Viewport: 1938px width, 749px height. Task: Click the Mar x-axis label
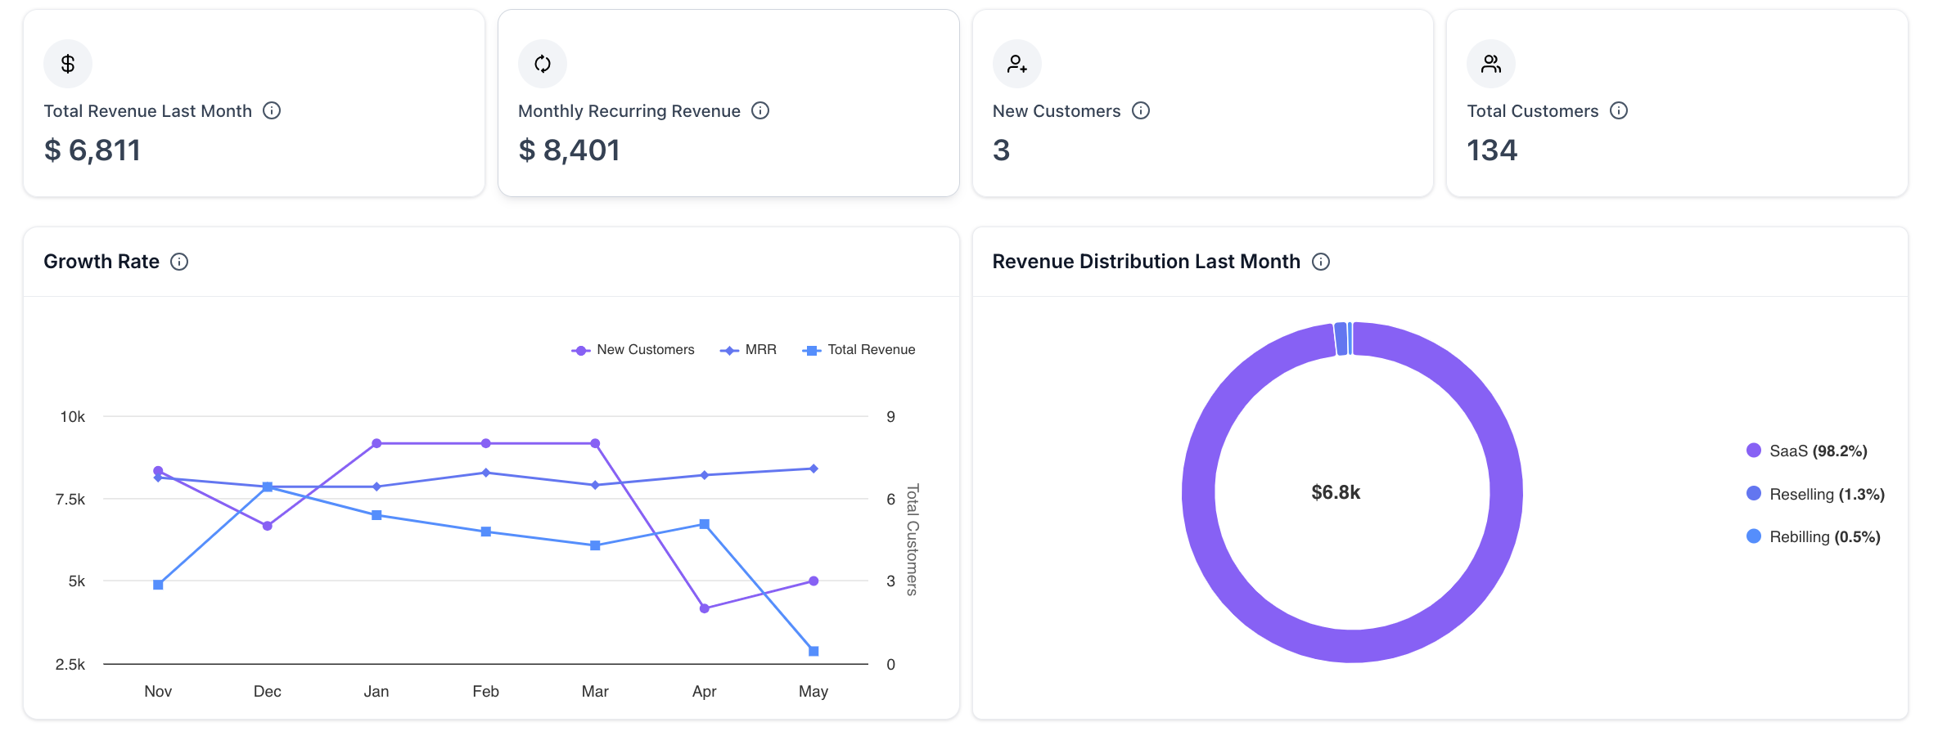(595, 691)
